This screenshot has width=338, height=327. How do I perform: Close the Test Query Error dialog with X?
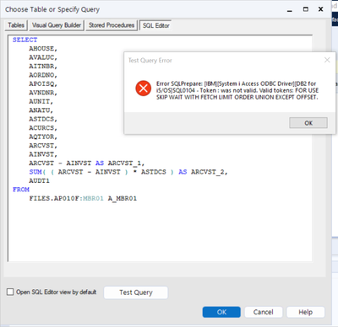(x=327, y=60)
